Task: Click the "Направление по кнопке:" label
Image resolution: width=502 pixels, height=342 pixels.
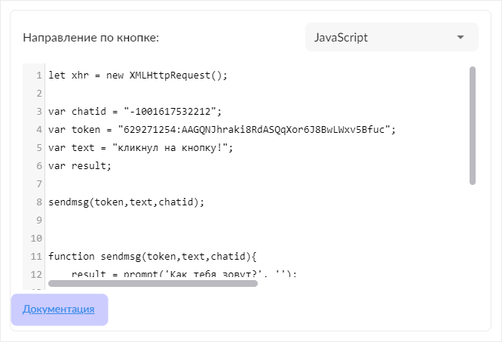Action: tap(91, 38)
